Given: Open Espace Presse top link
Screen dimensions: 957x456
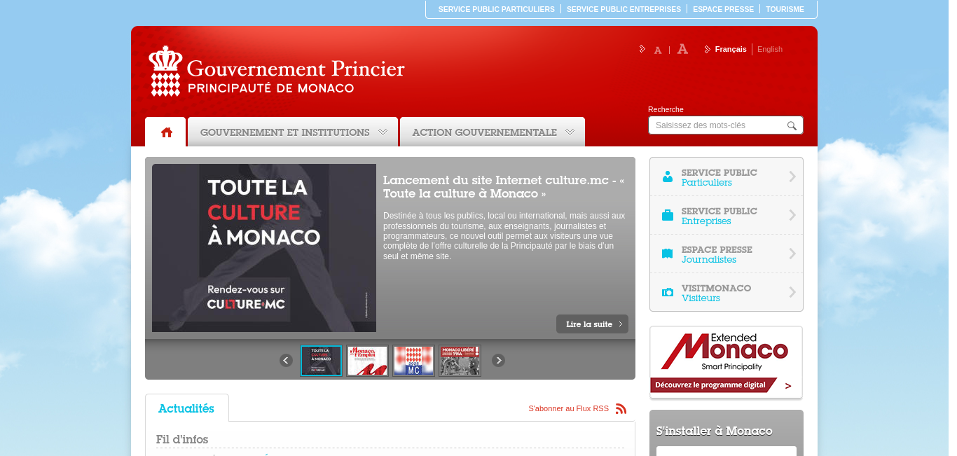Looking at the screenshot, I should tap(723, 9).
